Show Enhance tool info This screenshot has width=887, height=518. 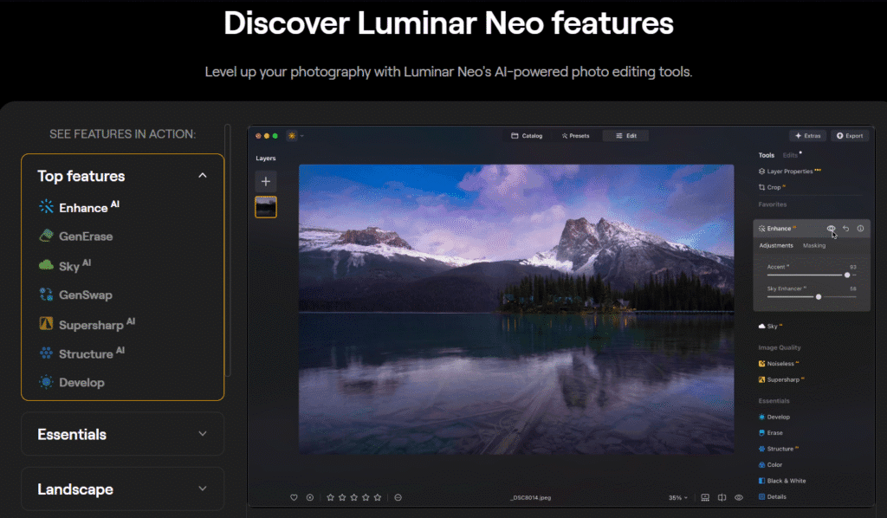860,229
